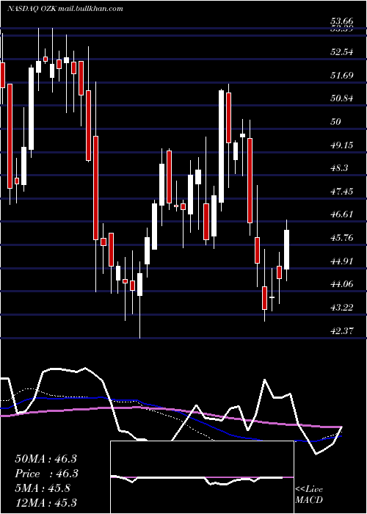Viewport: 367px width, 514px height.
Task: Click the 51.69 price axis label
Action: tap(342, 76)
